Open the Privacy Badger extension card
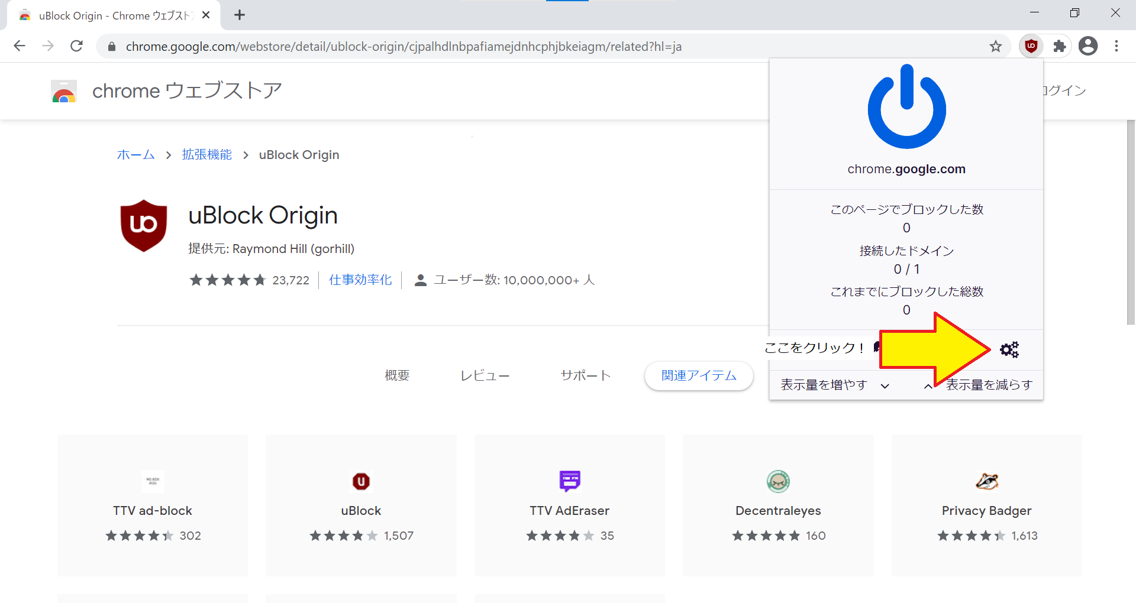The image size is (1136, 603). [986, 505]
